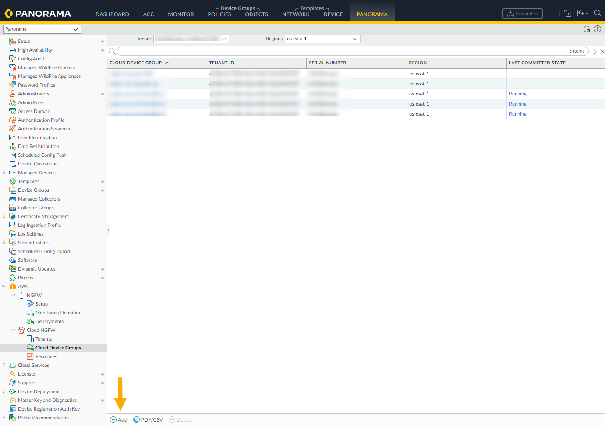Sort by the Cloud Device Group column header

click(x=136, y=63)
